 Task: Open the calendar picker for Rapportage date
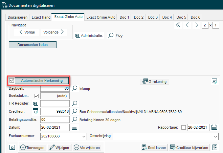pyautogui.click(x=214, y=127)
